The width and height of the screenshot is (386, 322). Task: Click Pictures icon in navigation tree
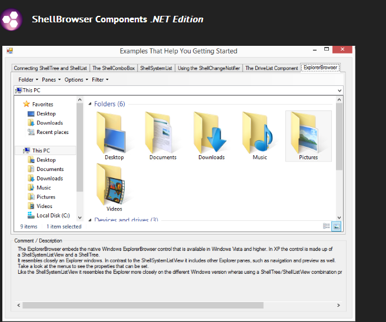[31, 197]
